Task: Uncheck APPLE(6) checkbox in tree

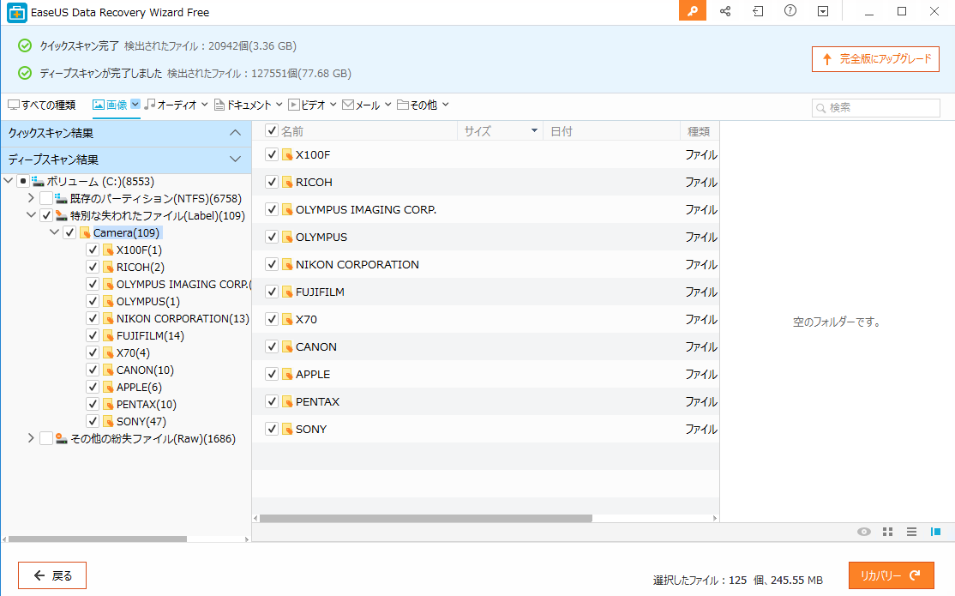Action: point(93,387)
